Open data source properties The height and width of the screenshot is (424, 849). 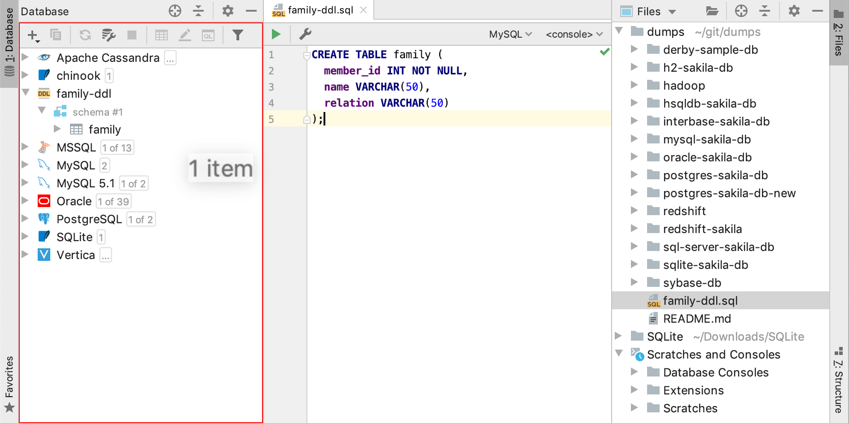(x=108, y=34)
